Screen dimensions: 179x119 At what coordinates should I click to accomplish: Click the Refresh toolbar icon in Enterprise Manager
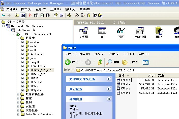coord(42,15)
